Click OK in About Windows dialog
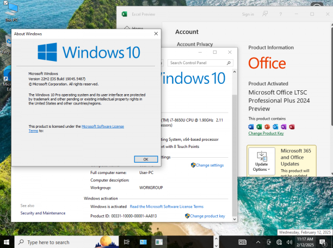 coord(146,159)
